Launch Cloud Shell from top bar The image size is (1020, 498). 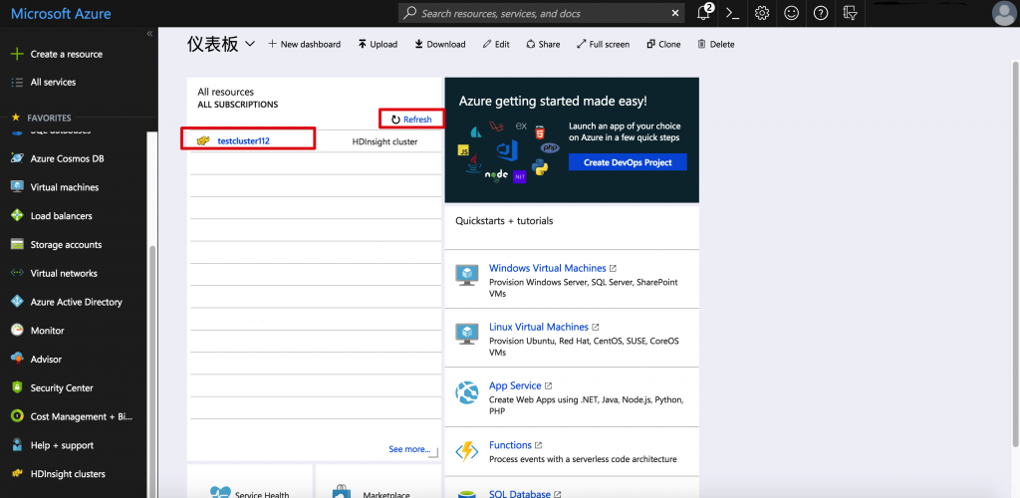pos(732,13)
